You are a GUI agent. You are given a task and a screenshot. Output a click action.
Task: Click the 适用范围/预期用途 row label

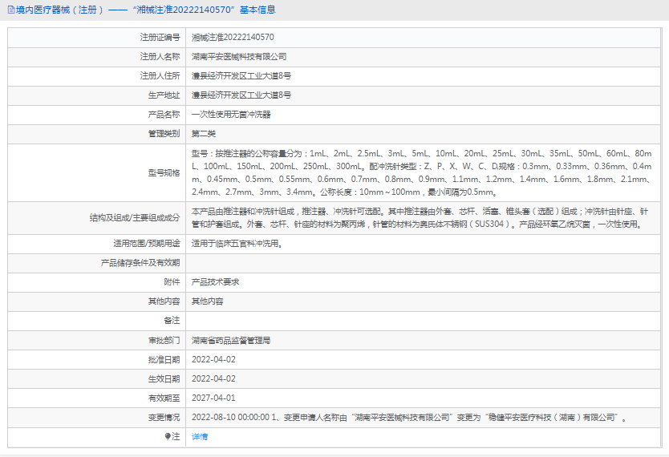[x=146, y=244]
